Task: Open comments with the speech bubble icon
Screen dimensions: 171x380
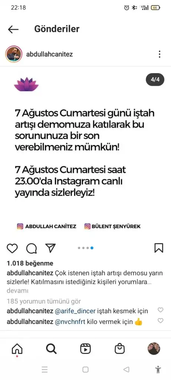Action: click(32, 248)
